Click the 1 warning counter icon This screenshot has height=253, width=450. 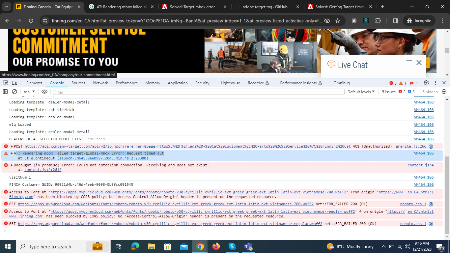tap(403, 83)
